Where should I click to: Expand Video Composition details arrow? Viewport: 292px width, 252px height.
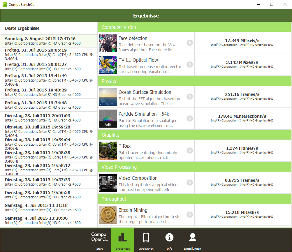click(x=190, y=182)
